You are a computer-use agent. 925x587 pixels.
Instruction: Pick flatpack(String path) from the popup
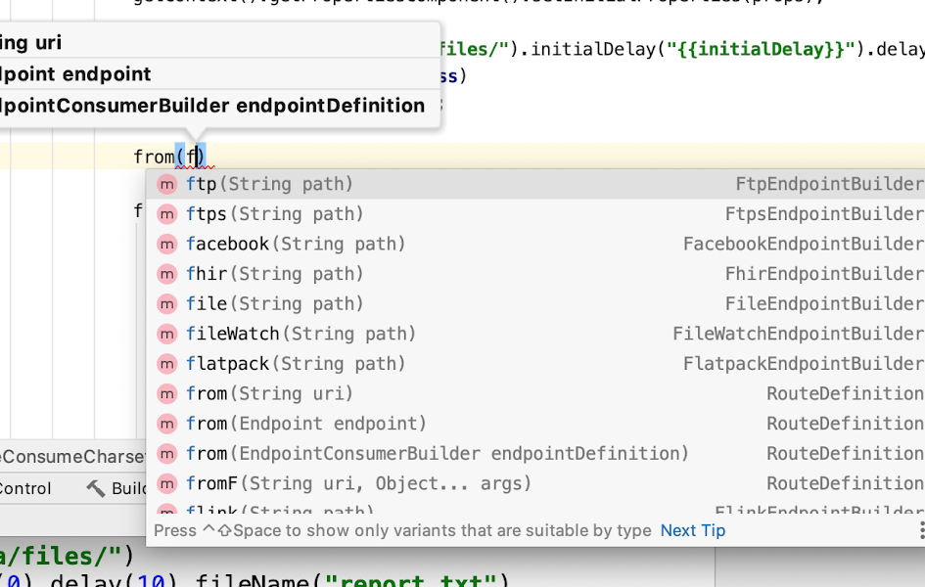[296, 364]
